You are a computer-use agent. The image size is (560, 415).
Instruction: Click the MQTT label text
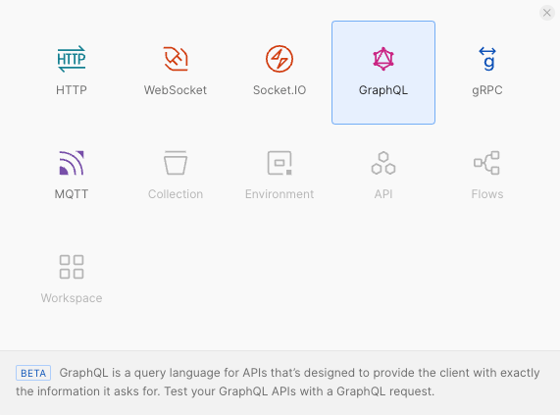point(72,194)
